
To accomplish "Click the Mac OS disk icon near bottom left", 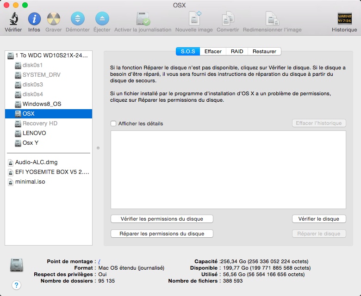I will tap(16, 265).
